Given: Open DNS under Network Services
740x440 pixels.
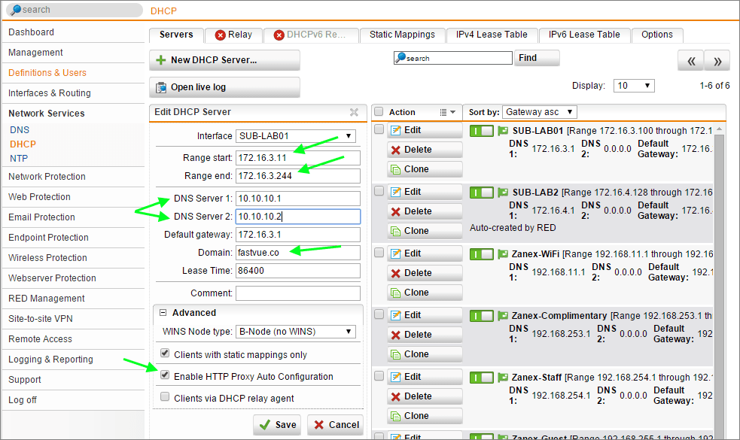Looking at the screenshot, I should (20, 129).
